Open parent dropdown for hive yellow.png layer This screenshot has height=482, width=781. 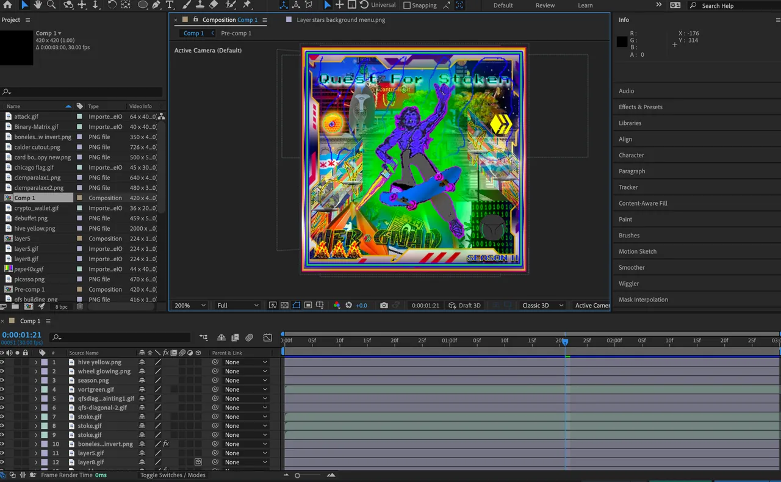click(x=246, y=362)
